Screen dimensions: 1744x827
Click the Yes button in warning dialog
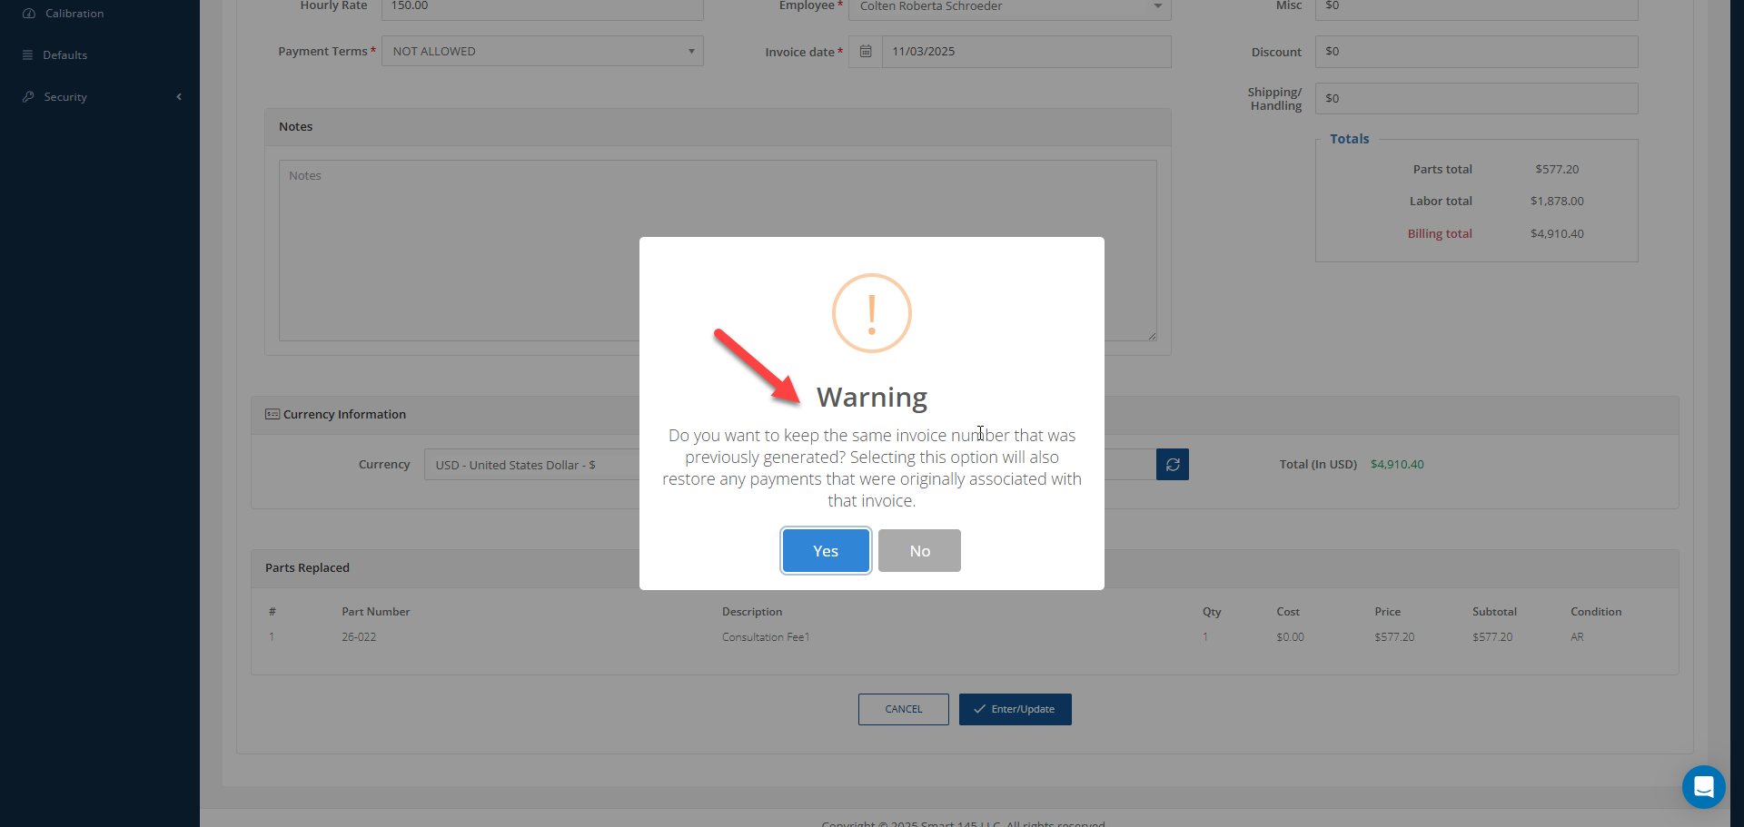(x=826, y=551)
